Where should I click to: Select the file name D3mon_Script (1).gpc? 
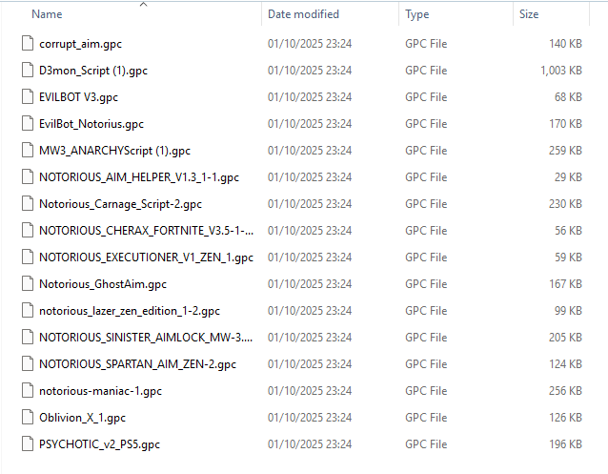coord(93,71)
